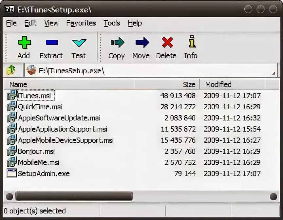This screenshot has width=283, height=220.
Task: Click the size value 2 357 760
Action: (180, 152)
